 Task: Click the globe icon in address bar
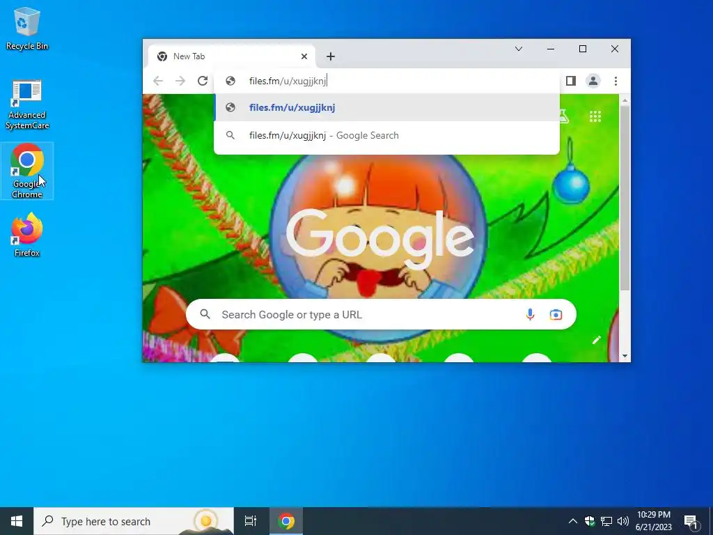point(230,81)
